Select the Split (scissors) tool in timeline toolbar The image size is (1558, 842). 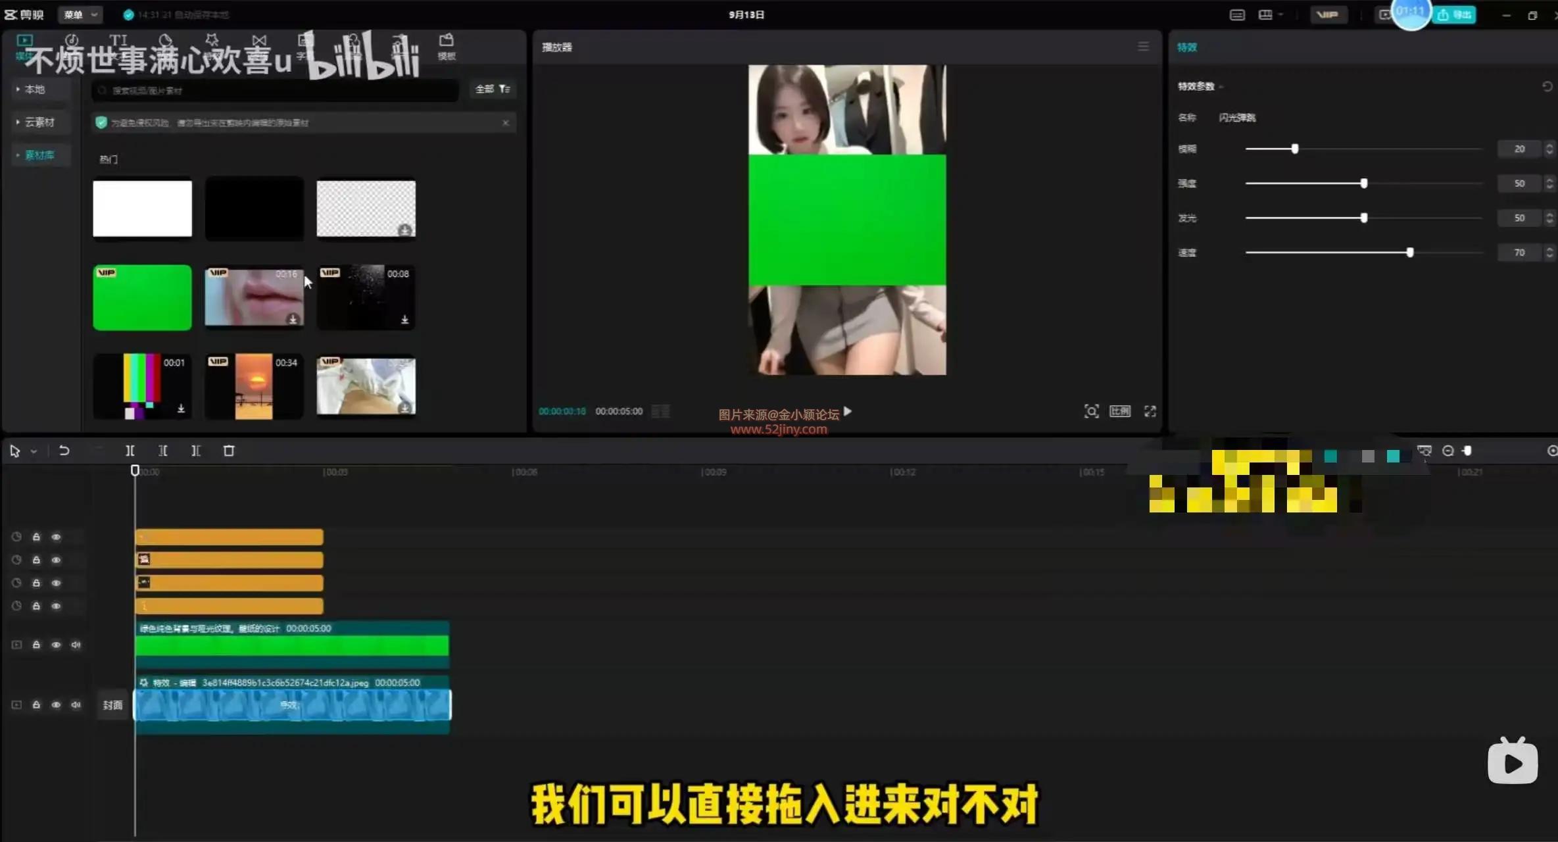point(130,451)
